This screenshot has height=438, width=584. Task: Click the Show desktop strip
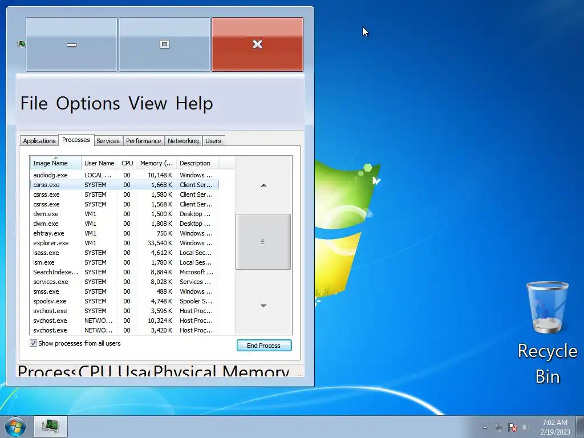pyautogui.click(x=581, y=427)
